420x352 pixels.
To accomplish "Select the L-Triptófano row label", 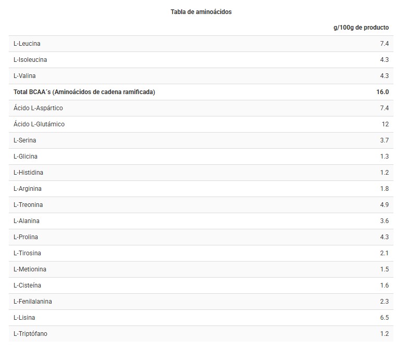I will point(30,334).
